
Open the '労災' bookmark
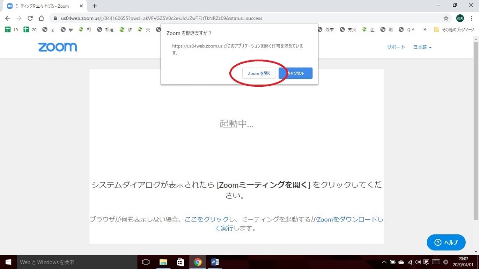(x=348, y=30)
